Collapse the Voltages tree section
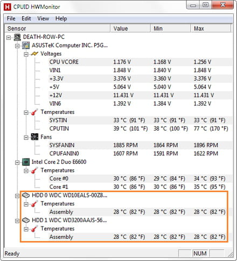237x261 pixels. (26, 54)
